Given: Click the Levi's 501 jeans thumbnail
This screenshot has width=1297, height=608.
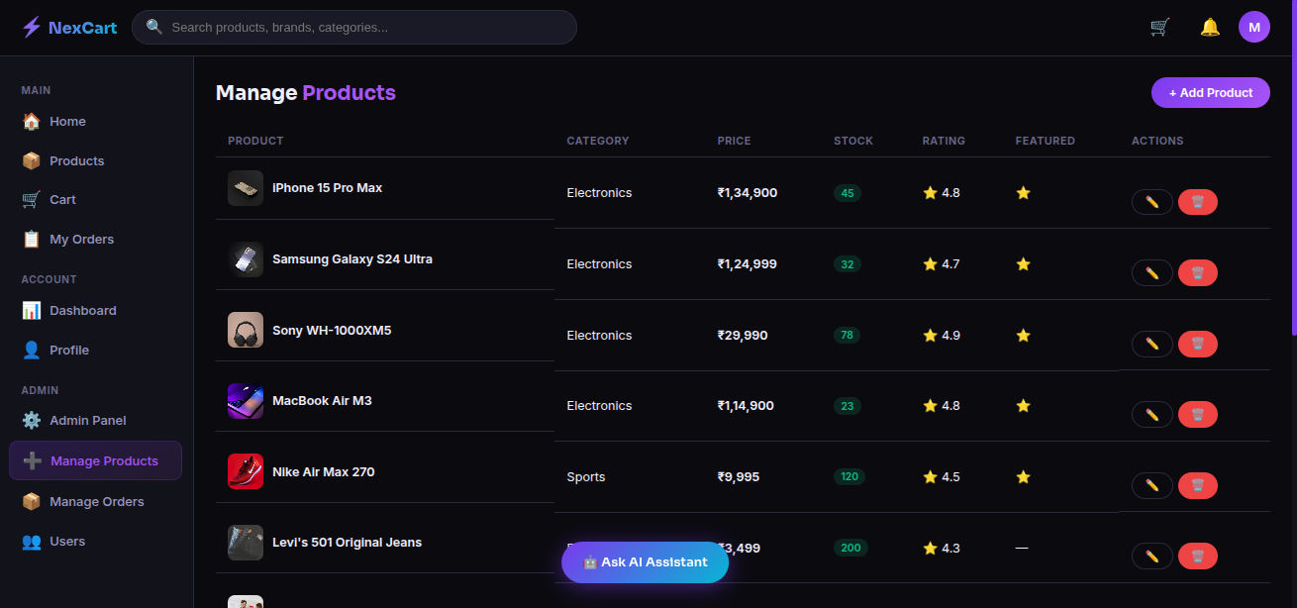Looking at the screenshot, I should pos(246,543).
